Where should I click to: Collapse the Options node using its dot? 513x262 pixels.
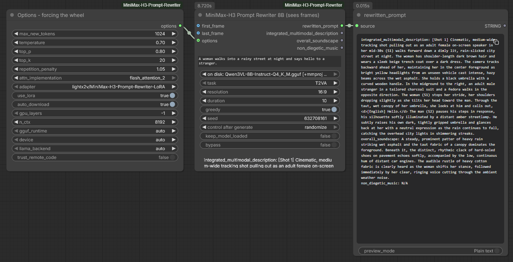[12, 15]
